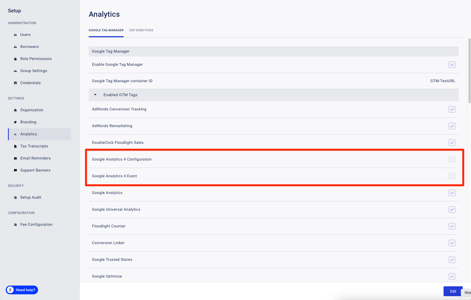Click the Credentials icon
471x300 pixels.
pyautogui.click(x=15, y=83)
